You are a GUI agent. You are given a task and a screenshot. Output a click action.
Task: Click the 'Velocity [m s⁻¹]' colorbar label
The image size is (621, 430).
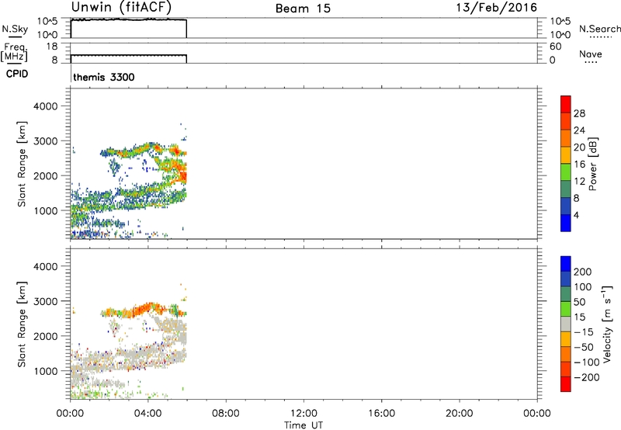tap(607, 324)
